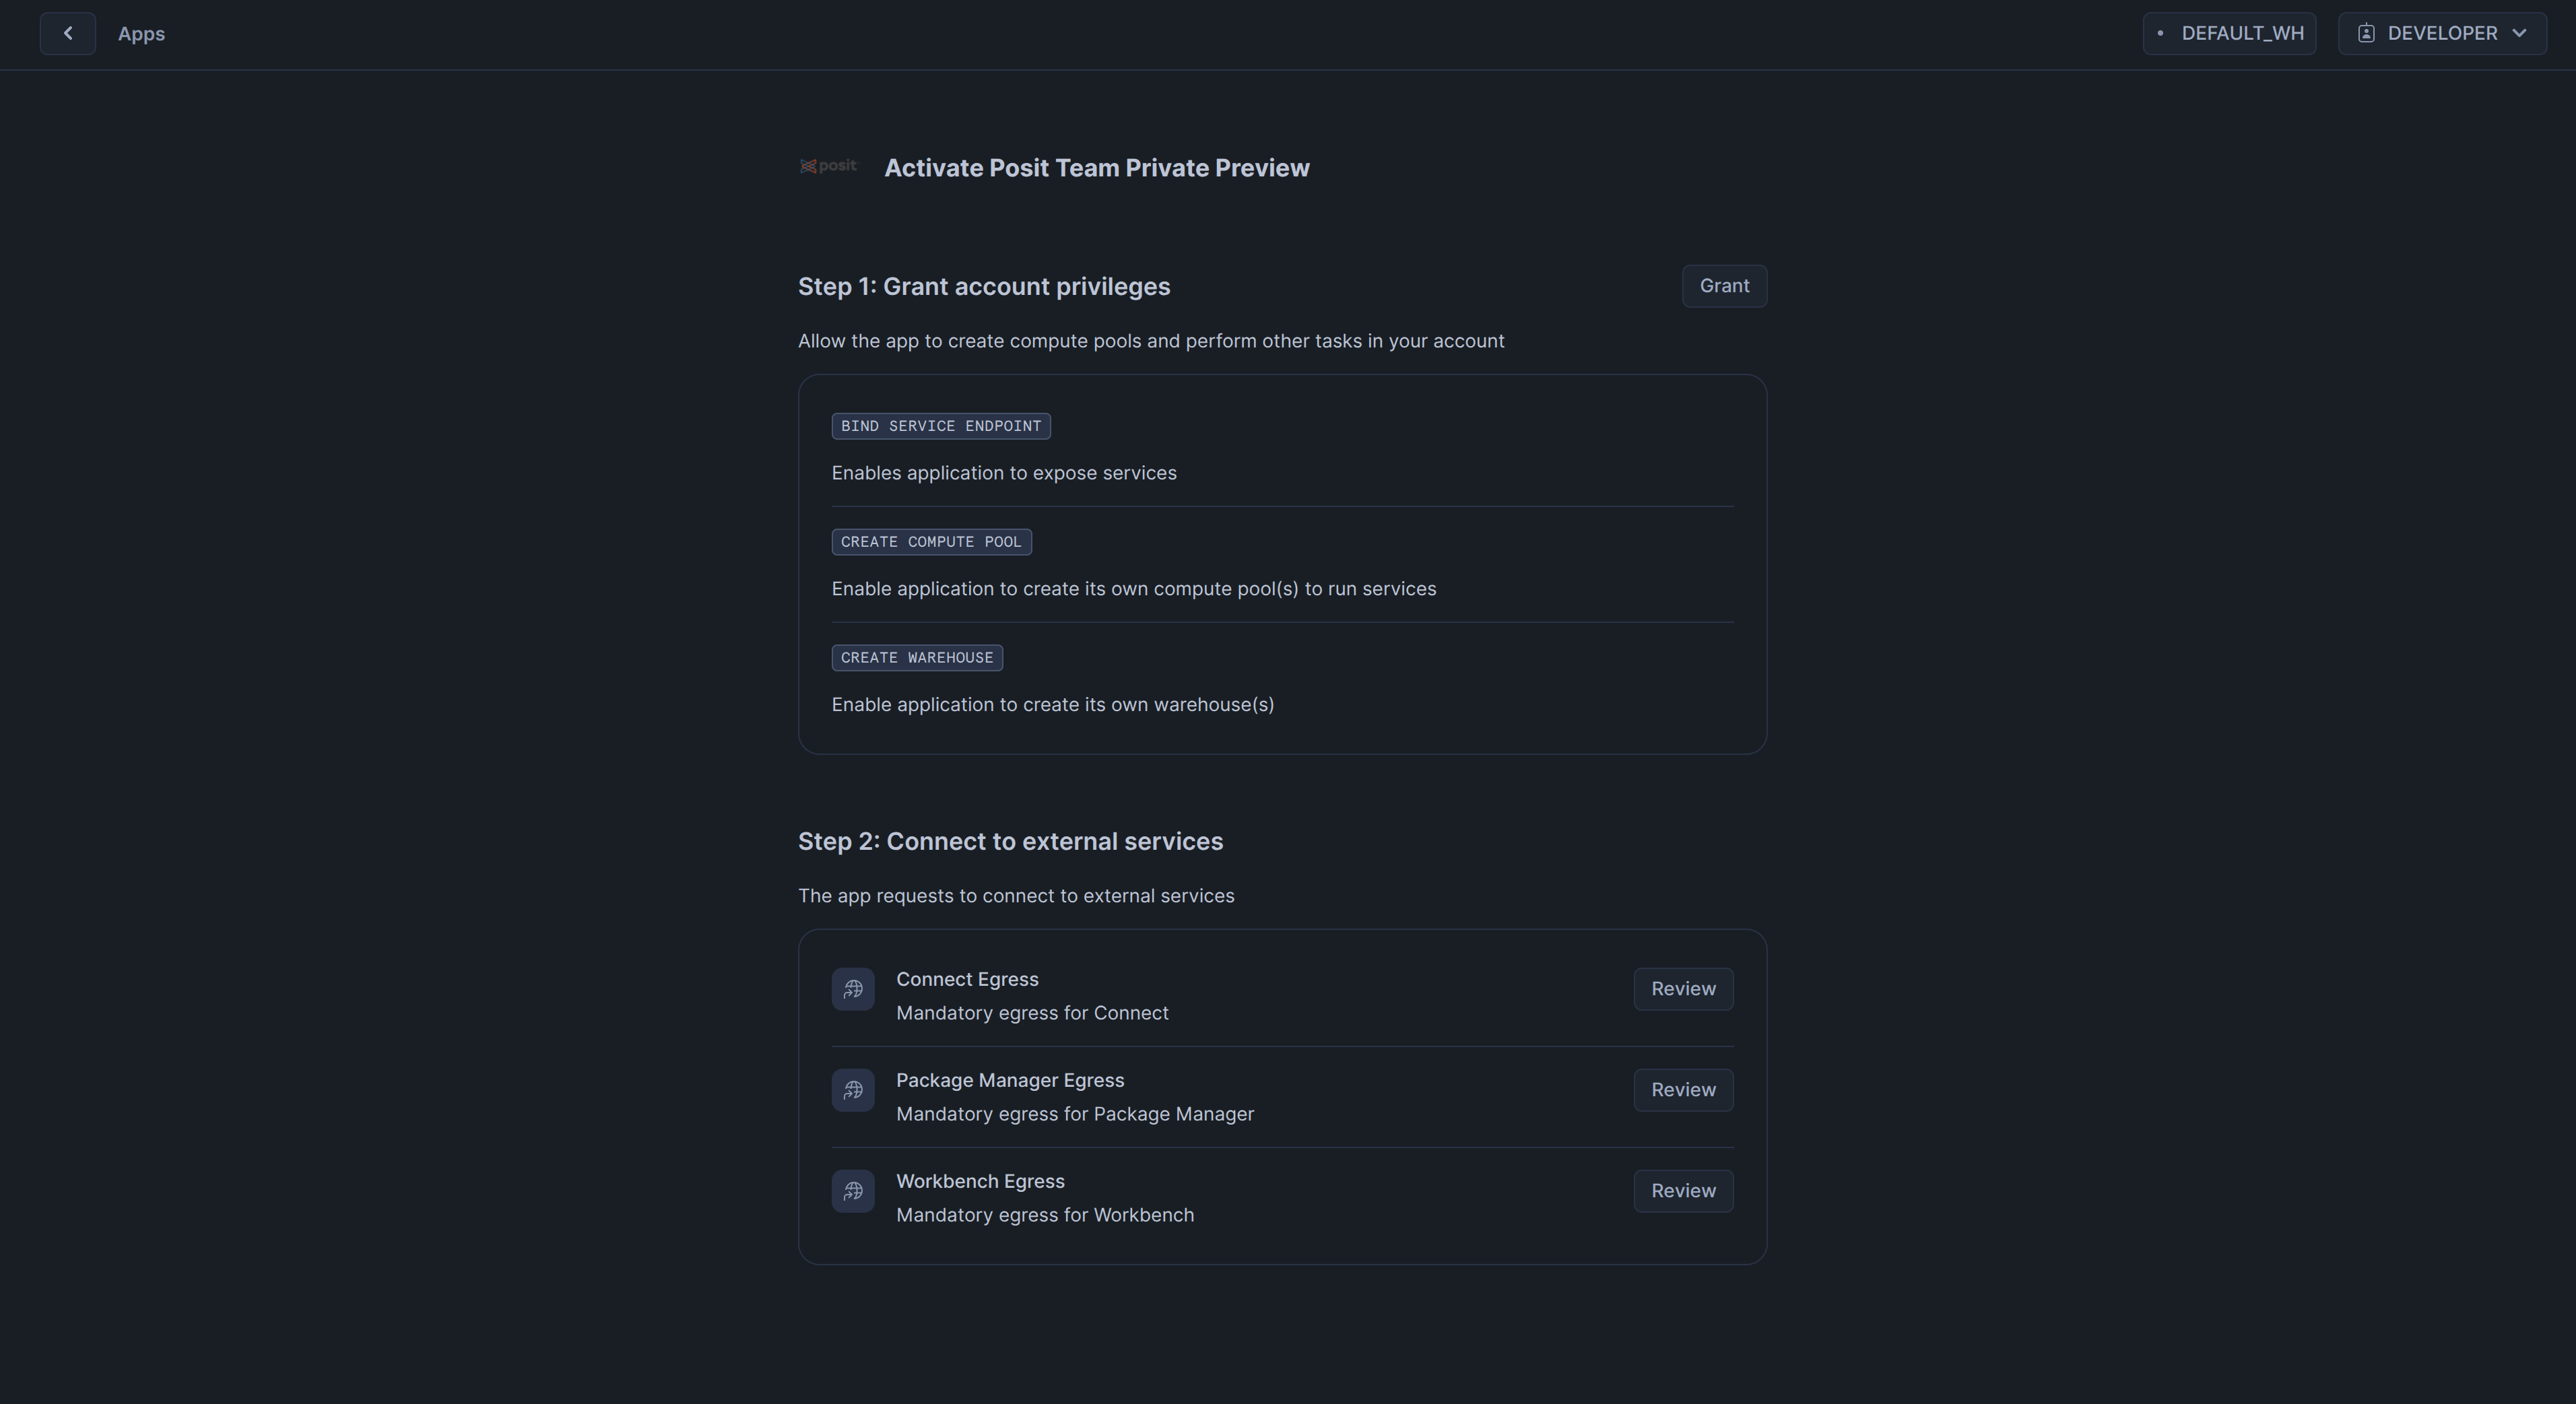
Task: Click 'Enable application to create its own warehouse(s)'
Action: pyautogui.click(x=1053, y=705)
